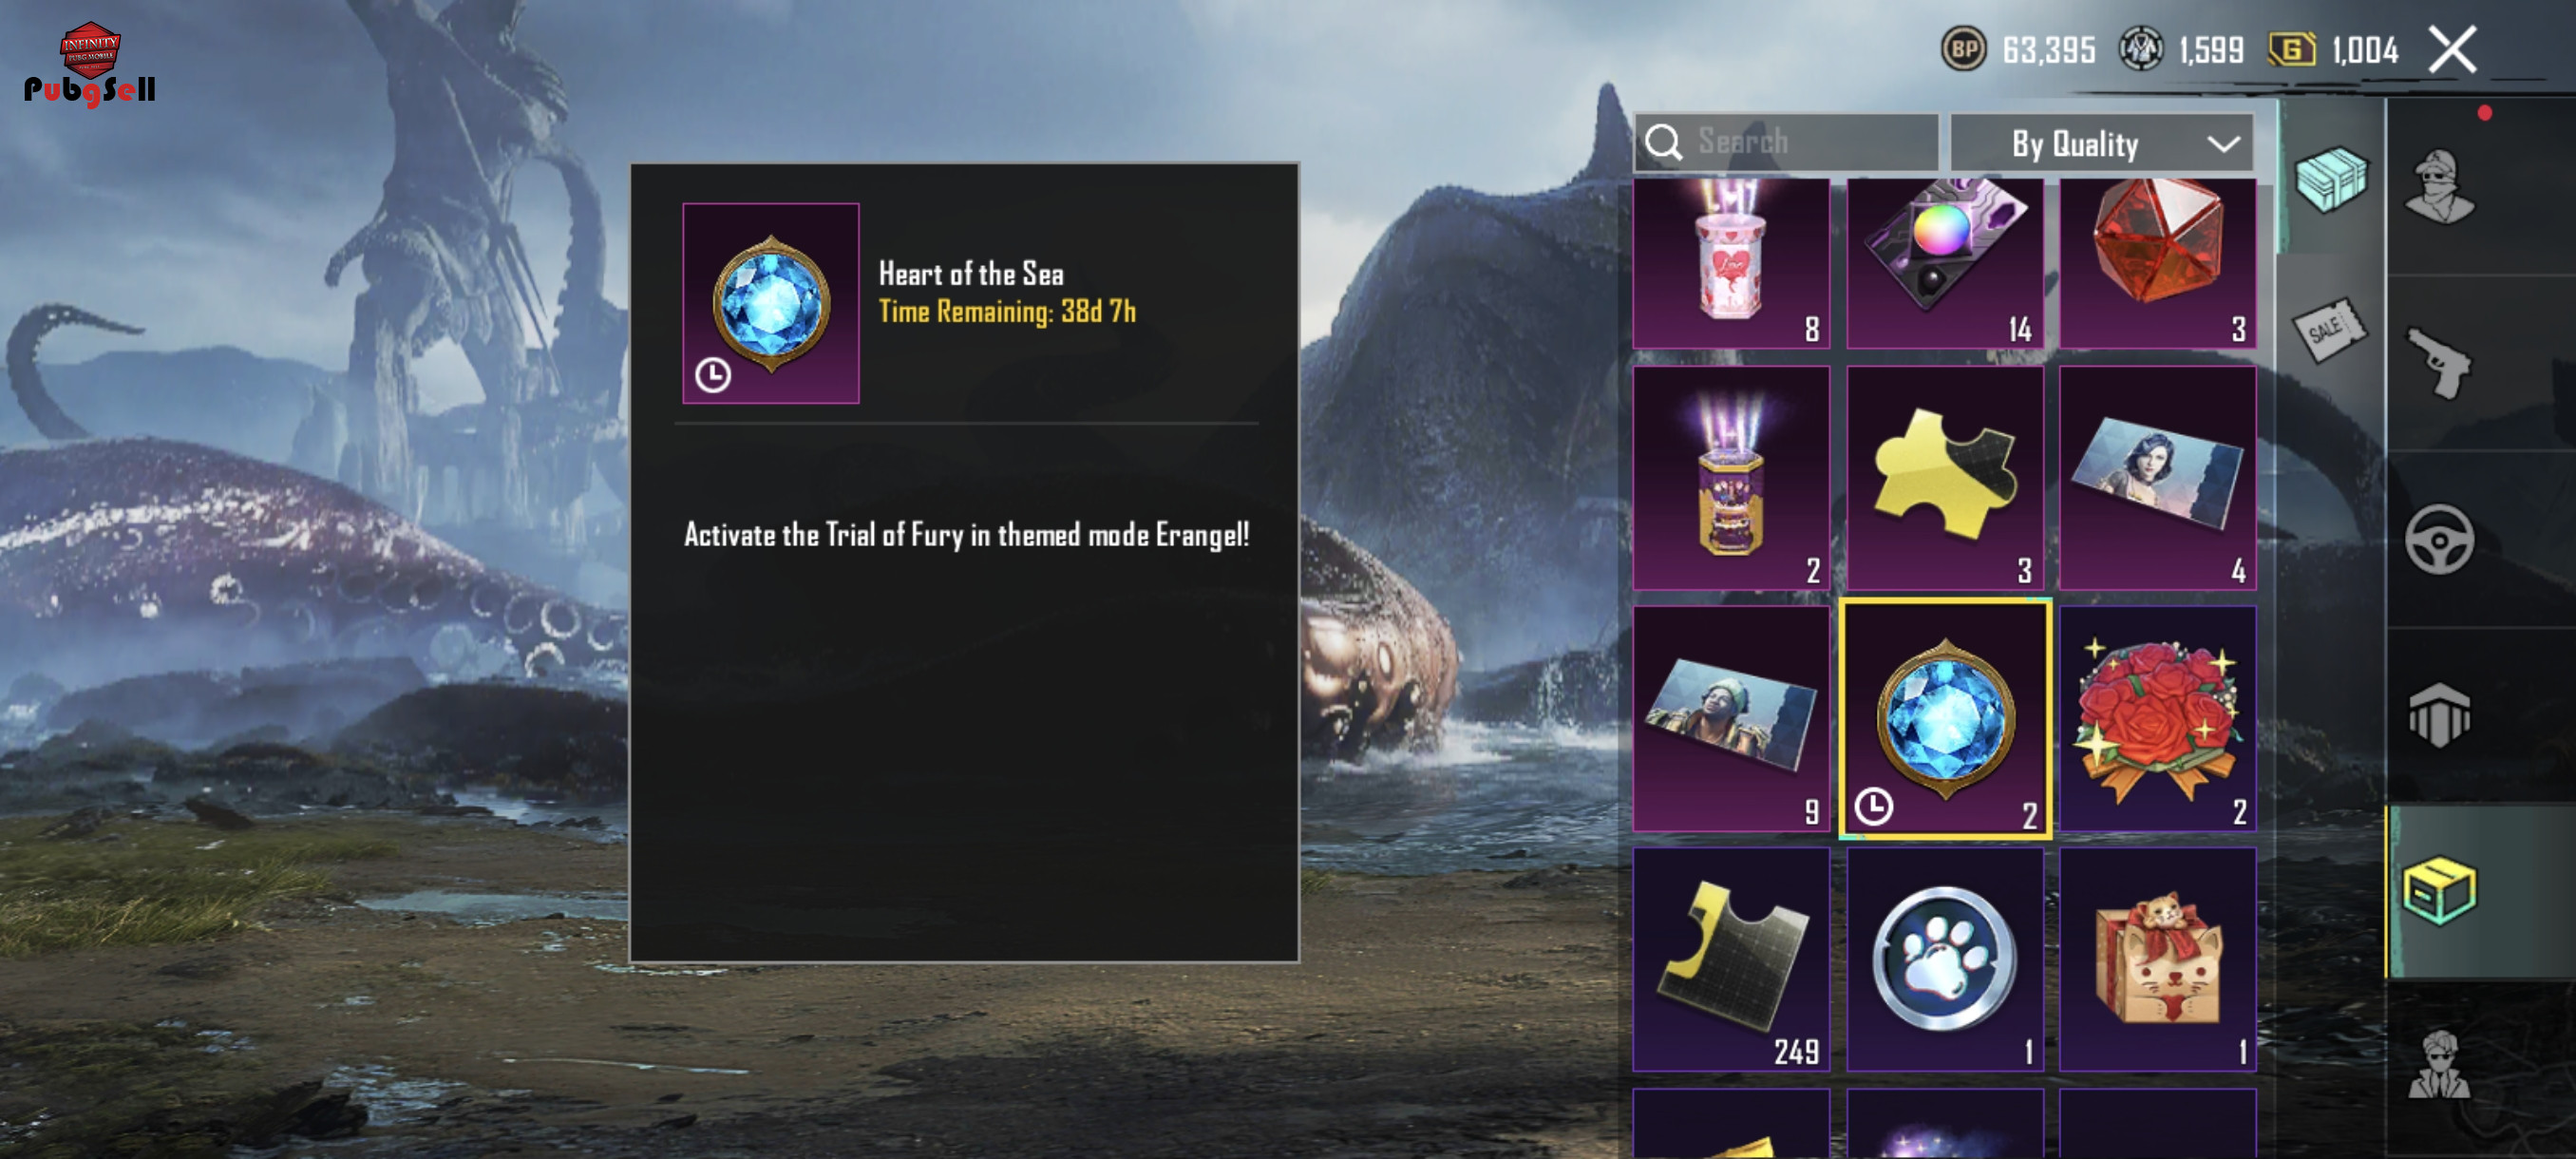The image size is (2576, 1159).
Task: Click the gold G currency icon
Action: point(2291,49)
